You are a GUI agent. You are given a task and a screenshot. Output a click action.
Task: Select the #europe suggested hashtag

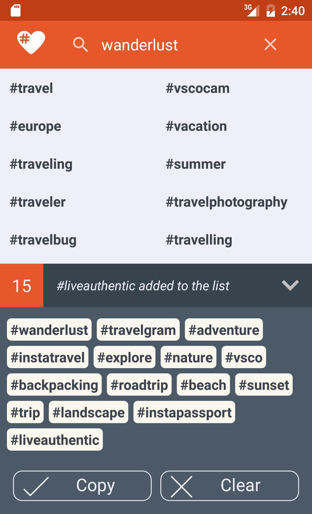click(x=36, y=126)
